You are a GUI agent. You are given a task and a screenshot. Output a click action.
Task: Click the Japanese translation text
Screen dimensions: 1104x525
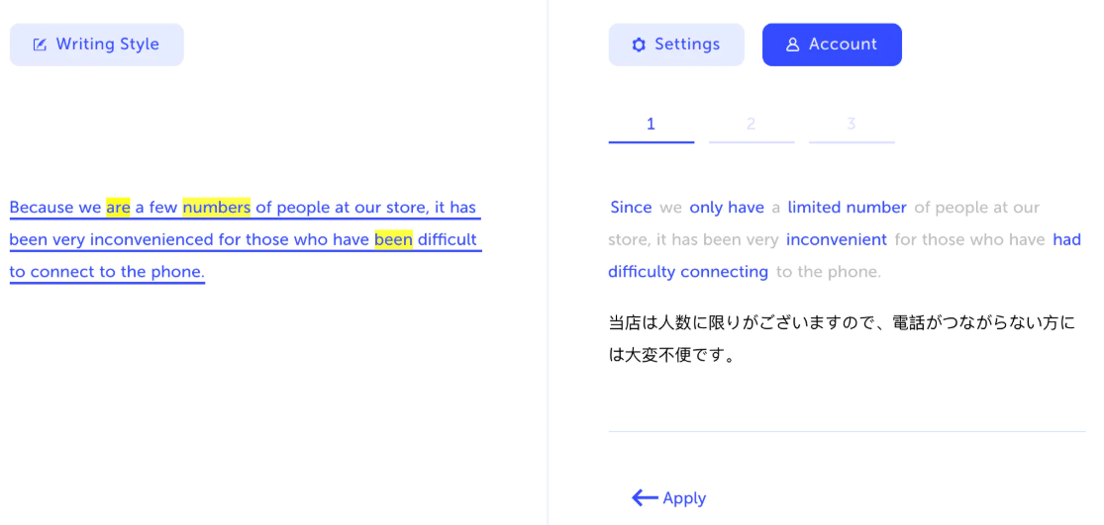click(x=841, y=338)
